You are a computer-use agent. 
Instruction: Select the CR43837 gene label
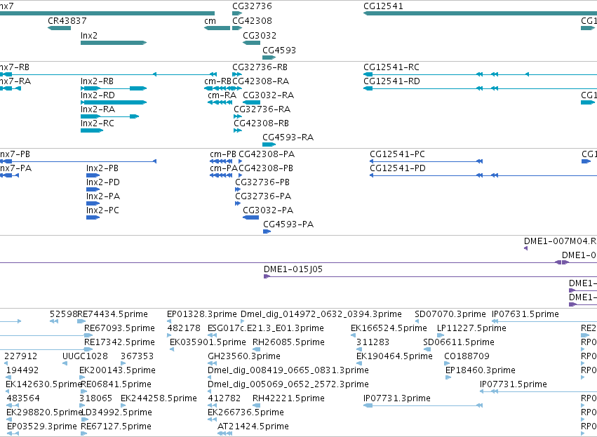coord(67,21)
